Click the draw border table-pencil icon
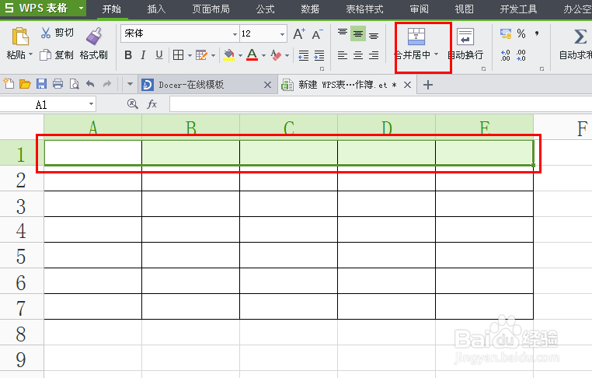The width and height of the screenshot is (592, 378). click(202, 55)
